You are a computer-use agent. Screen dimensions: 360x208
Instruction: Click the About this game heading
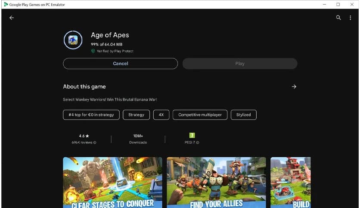84,86
